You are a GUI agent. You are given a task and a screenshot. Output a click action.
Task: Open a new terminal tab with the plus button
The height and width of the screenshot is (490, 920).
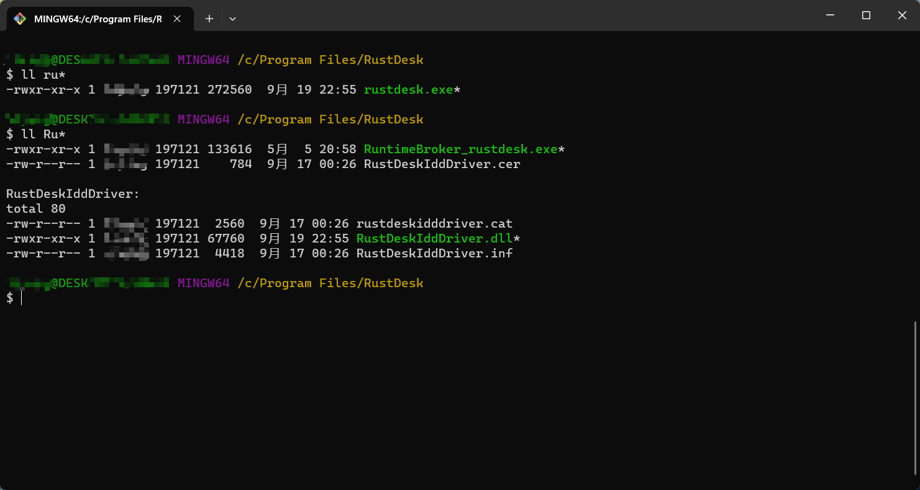click(x=209, y=19)
